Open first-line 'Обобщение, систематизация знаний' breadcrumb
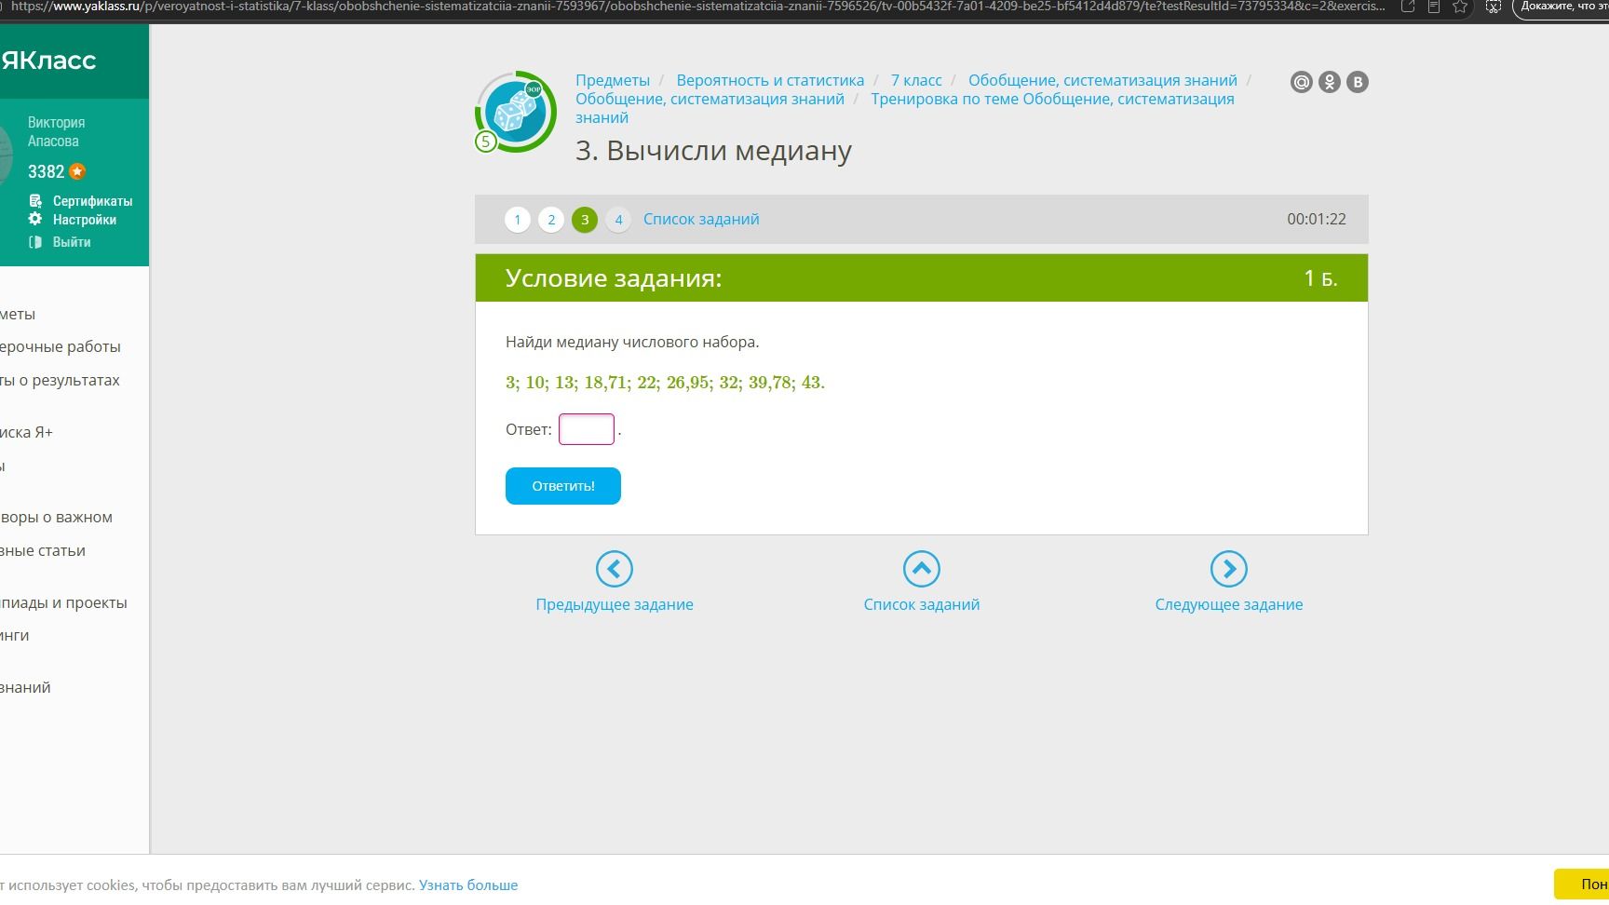 [1102, 80]
